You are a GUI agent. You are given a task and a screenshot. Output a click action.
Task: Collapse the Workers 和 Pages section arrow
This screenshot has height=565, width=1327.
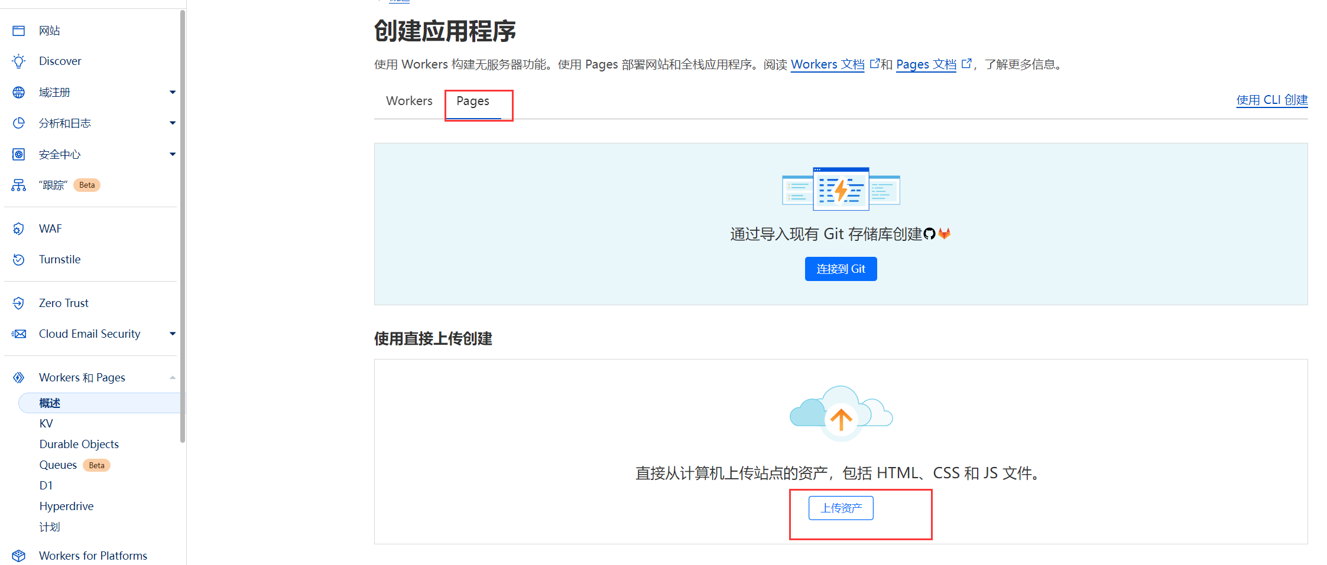(173, 377)
